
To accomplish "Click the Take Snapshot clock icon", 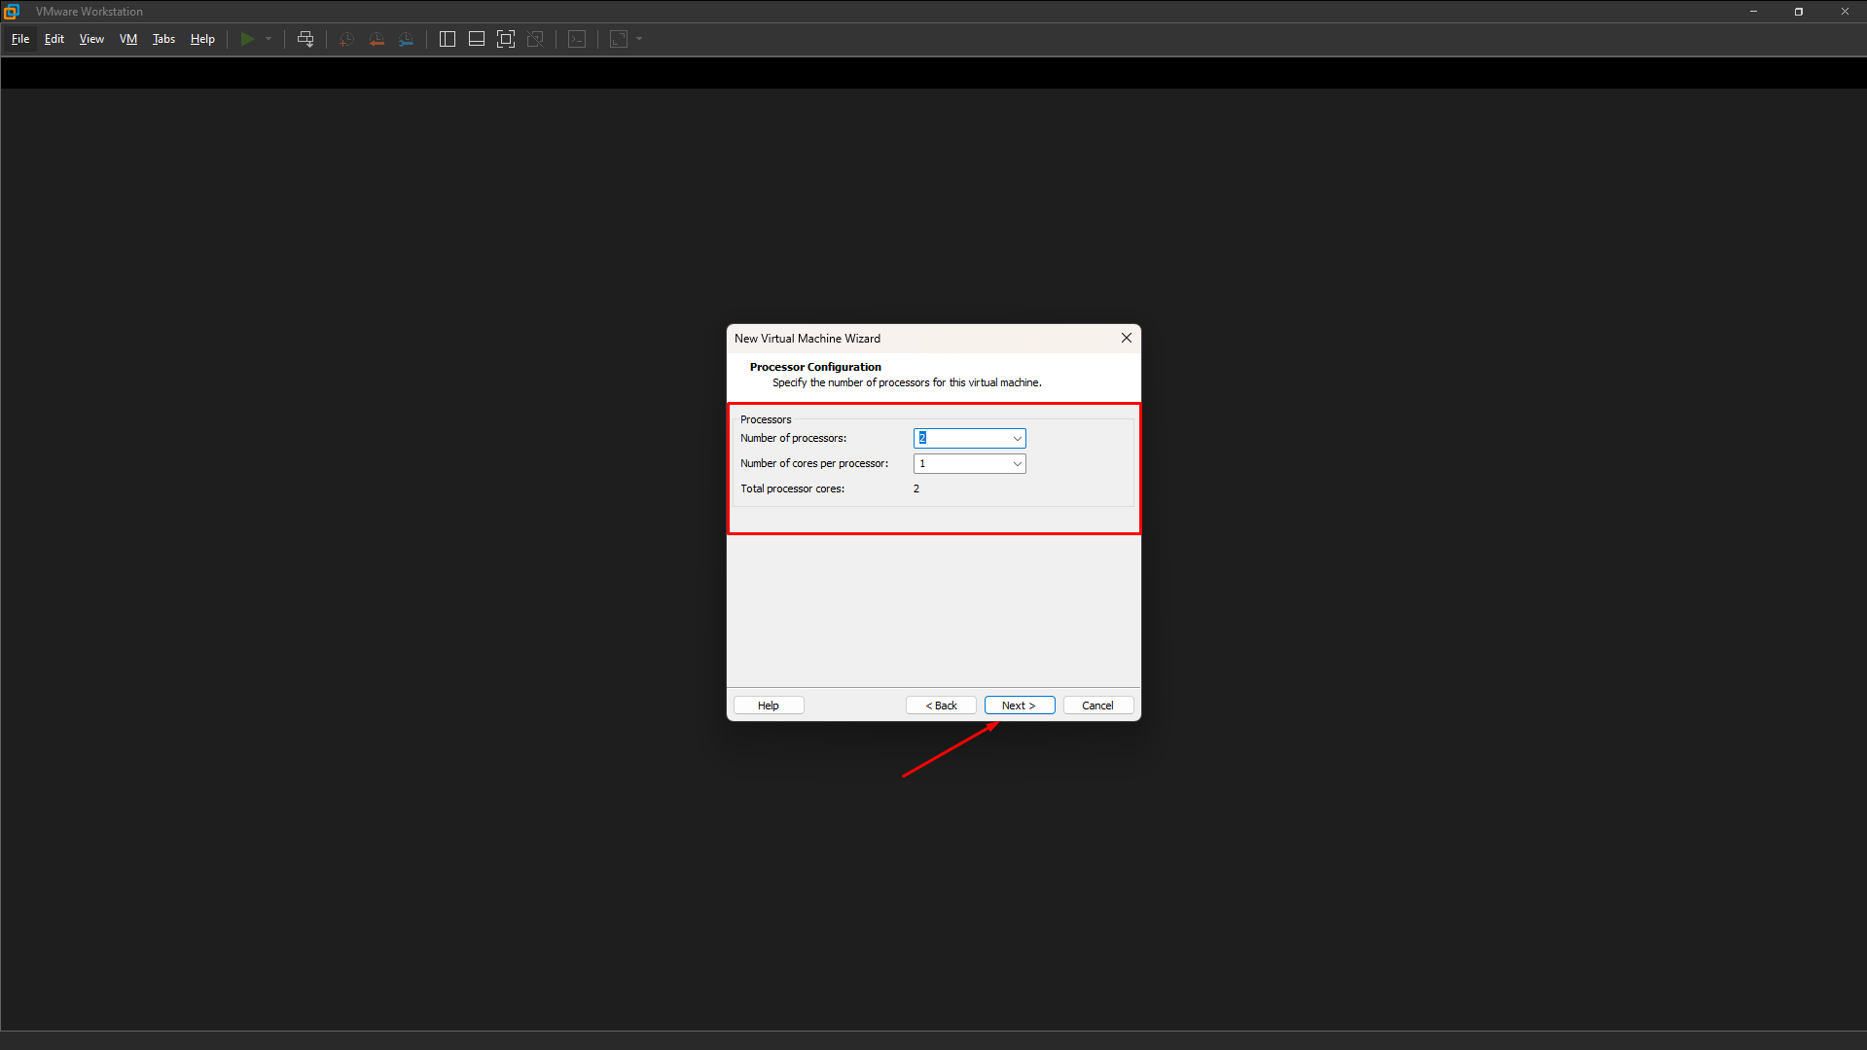I will [x=346, y=39].
